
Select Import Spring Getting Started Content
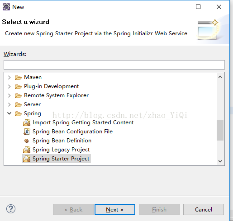click(x=83, y=122)
